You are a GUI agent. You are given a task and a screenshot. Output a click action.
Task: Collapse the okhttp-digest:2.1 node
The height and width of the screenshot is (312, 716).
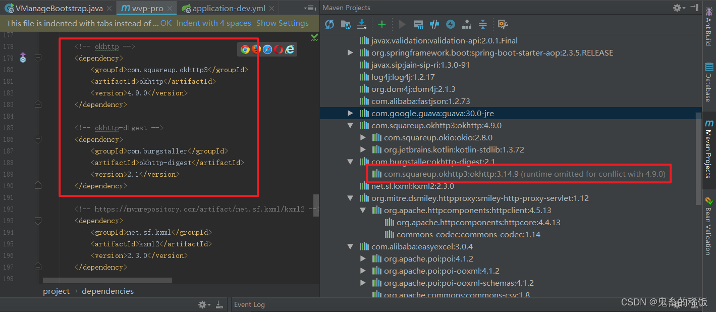coord(350,162)
